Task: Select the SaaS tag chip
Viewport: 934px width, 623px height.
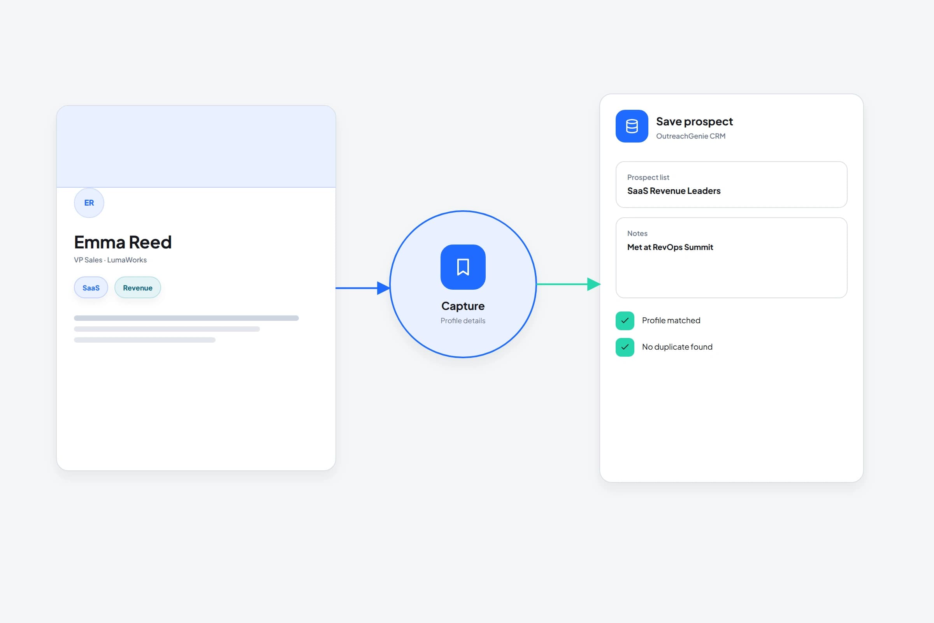Action: tap(91, 288)
